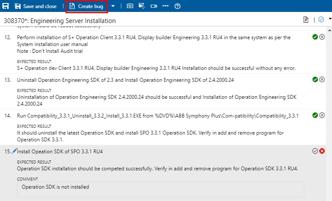Click the scrollbar up arrow
The image size is (332, 201).
coord(329,30)
